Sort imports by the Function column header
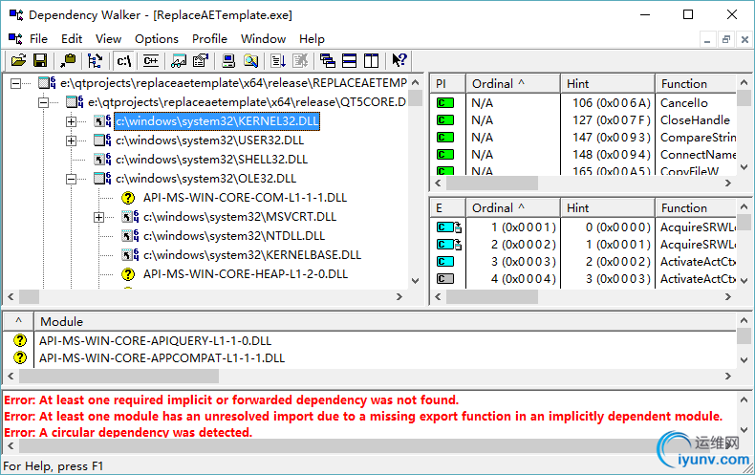The image size is (755, 475). [x=697, y=83]
